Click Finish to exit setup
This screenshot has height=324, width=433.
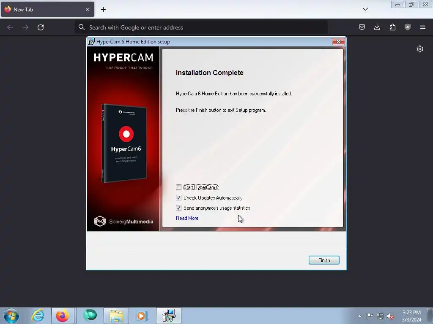coord(324,260)
